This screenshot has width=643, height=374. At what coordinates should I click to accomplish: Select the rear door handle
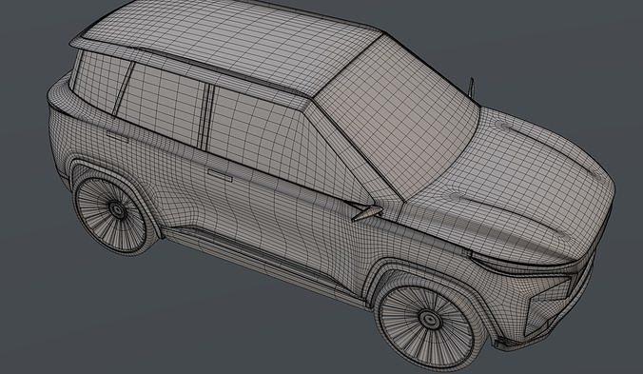point(117,137)
